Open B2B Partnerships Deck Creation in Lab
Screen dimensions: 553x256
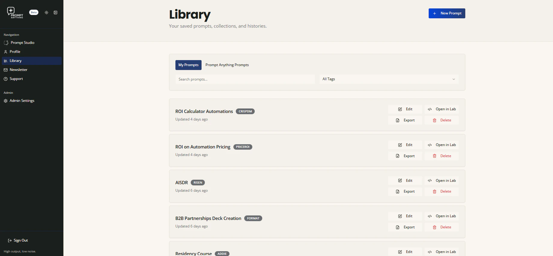pos(442,216)
